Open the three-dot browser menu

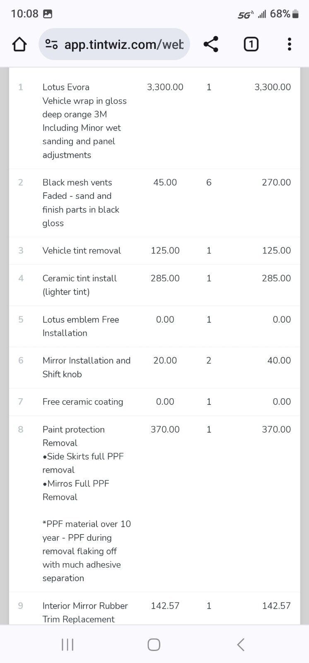289,44
